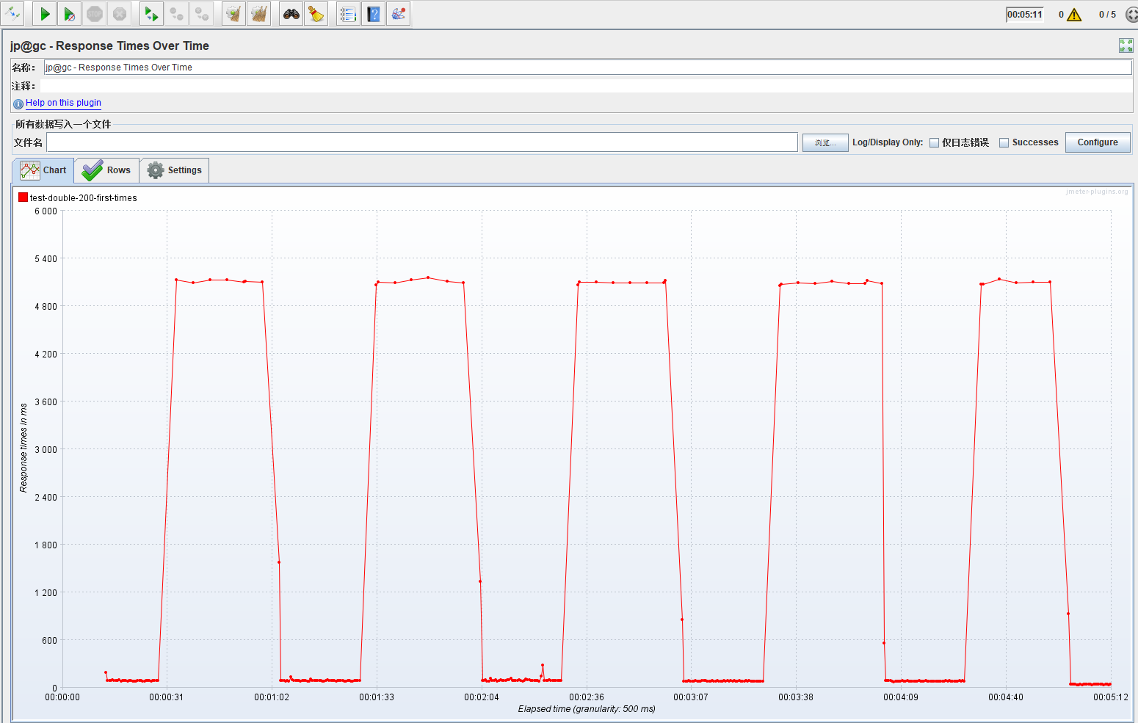Viewport: 1138px width, 723px height.
Task: Click the yellow warning triangle icon
Action: (1074, 15)
